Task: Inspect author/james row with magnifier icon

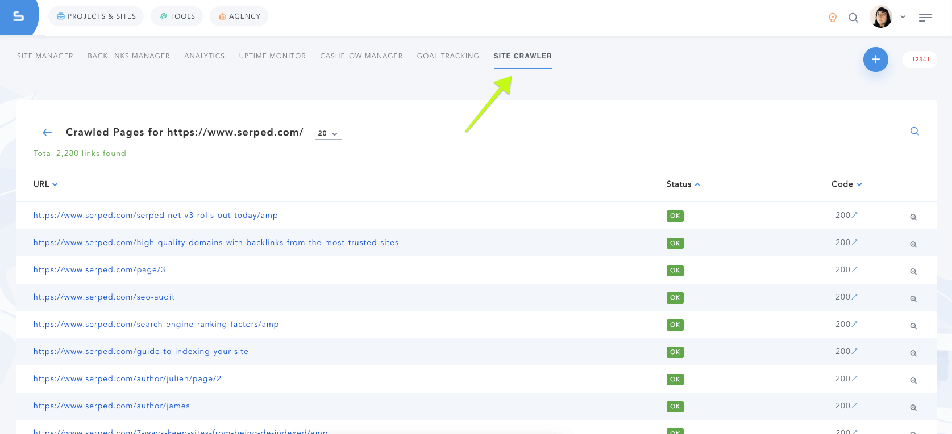Action: tap(913, 408)
